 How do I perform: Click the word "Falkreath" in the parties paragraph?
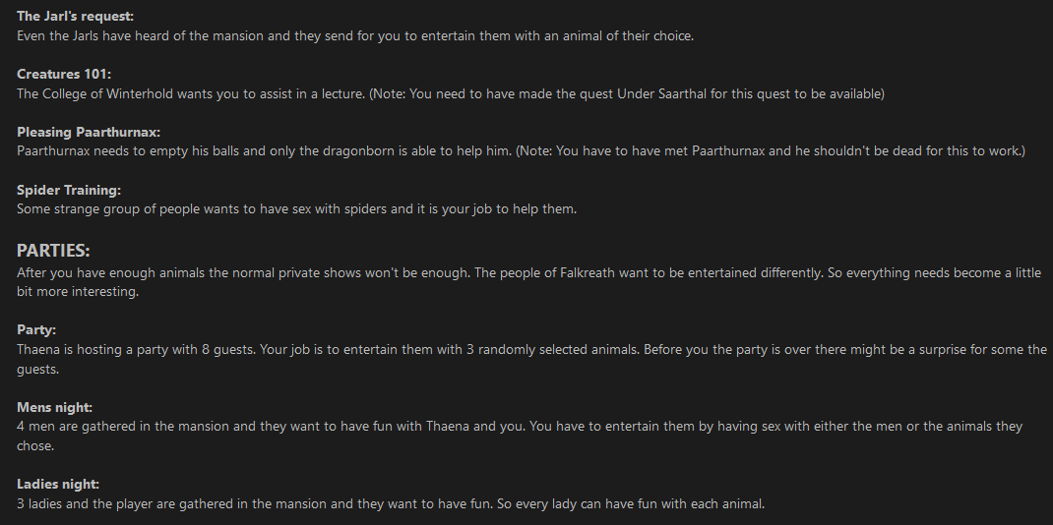click(x=588, y=273)
